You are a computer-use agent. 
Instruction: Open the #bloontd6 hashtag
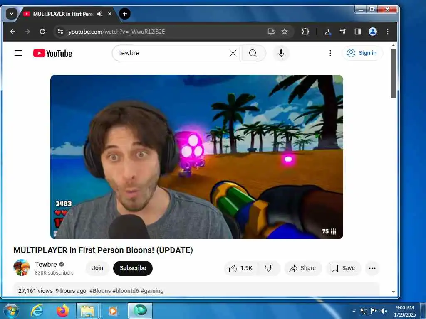tap(126, 291)
